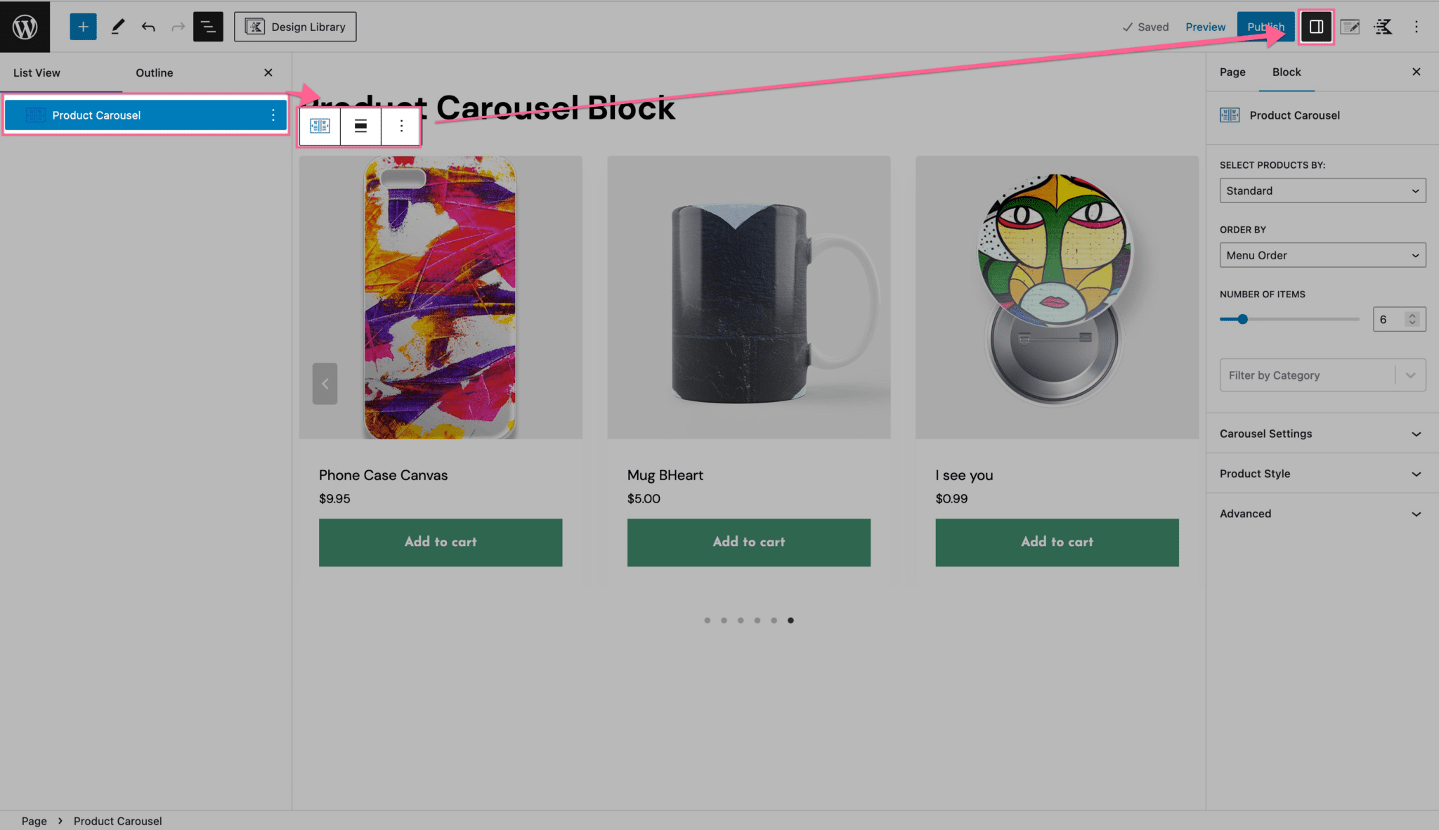Open the Order By dropdown

[1322, 255]
